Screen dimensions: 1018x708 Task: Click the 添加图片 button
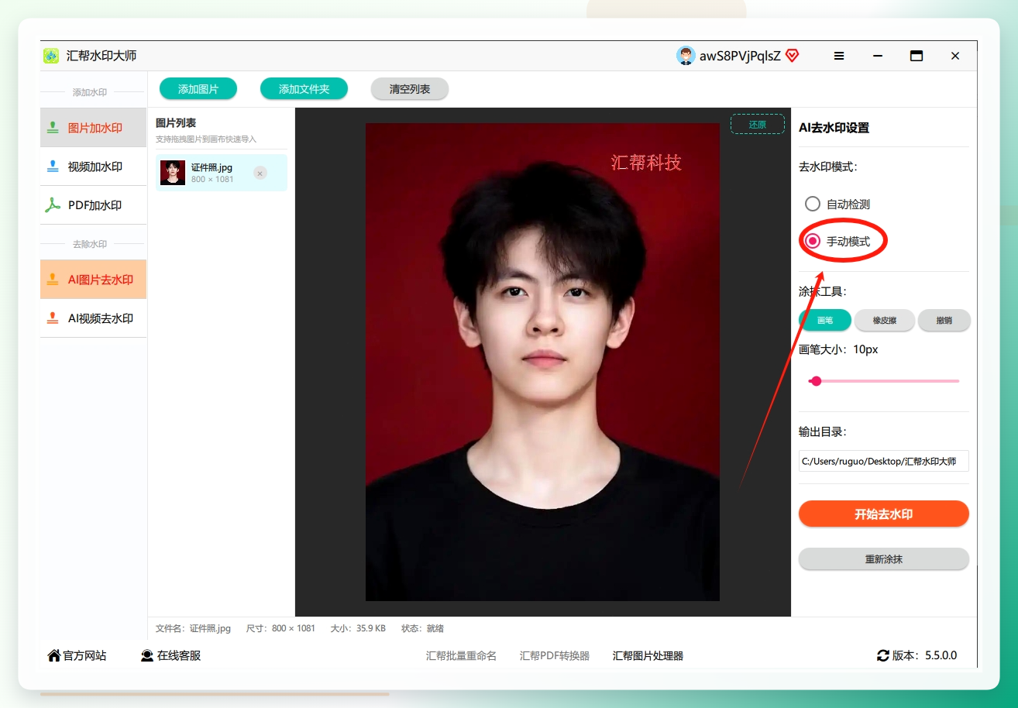[x=198, y=89]
